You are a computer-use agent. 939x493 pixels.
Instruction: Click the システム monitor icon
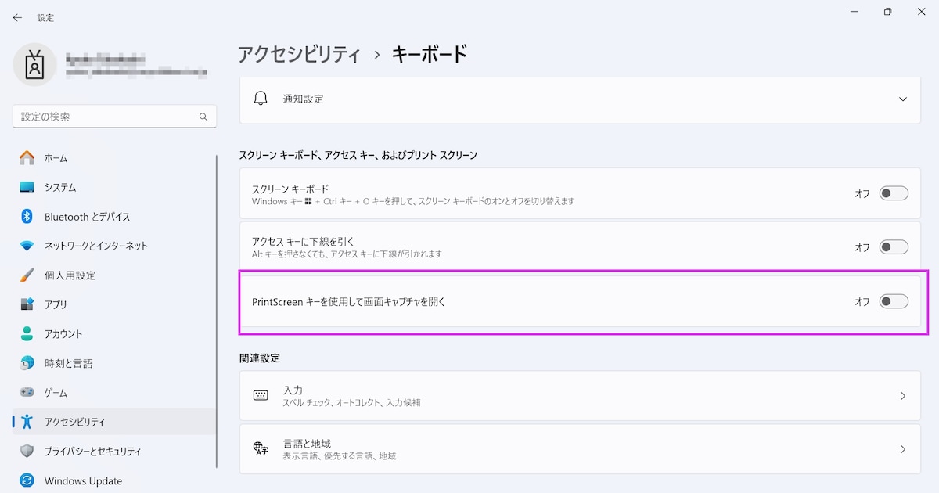pyautogui.click(x=27, y=187)
